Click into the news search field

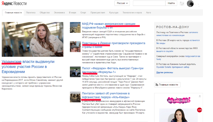(x=149, y=3)
